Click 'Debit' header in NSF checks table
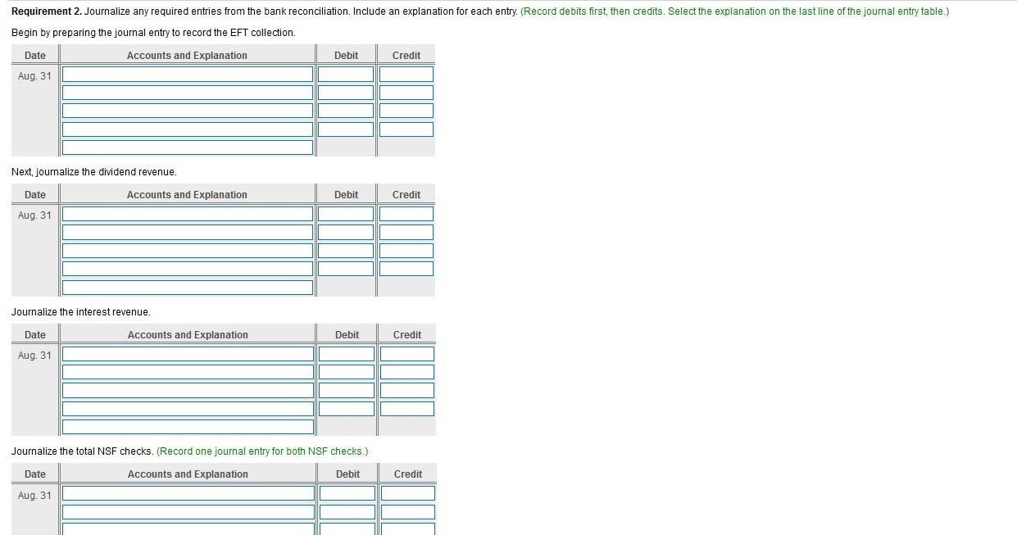This screenshot has width=1017, height=535. click(347, 474)
